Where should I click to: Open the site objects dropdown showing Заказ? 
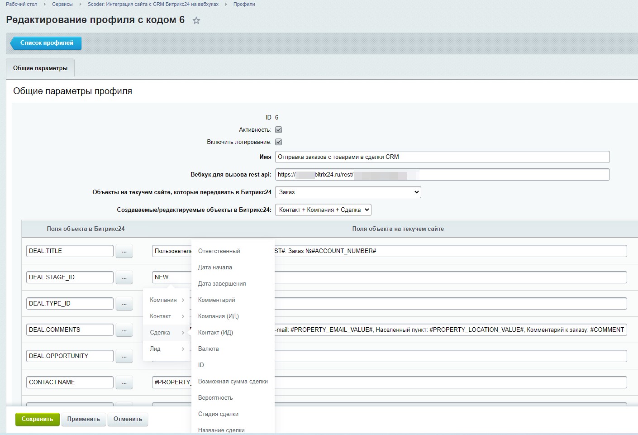click(348, 192)
